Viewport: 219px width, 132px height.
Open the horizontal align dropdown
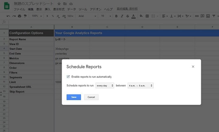click(165, 16)
